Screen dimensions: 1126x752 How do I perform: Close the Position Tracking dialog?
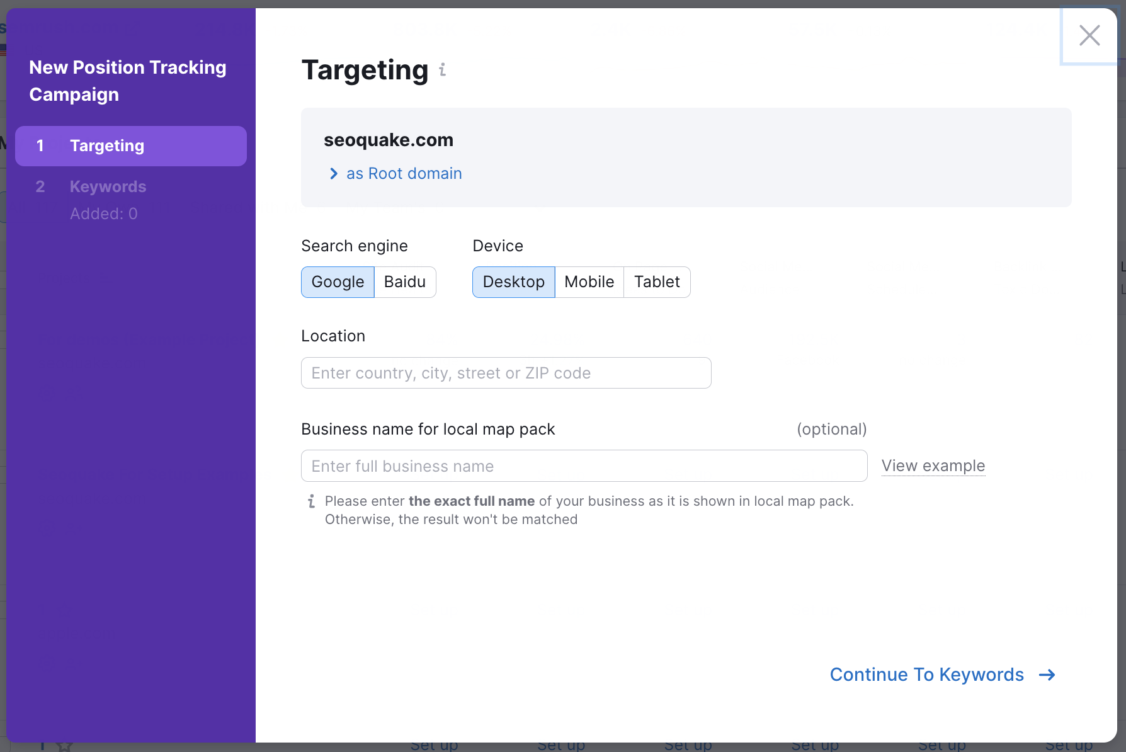1089,35
